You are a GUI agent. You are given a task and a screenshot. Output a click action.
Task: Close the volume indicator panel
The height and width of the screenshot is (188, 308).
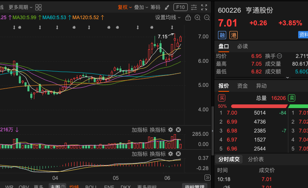[x=178, y=130]
